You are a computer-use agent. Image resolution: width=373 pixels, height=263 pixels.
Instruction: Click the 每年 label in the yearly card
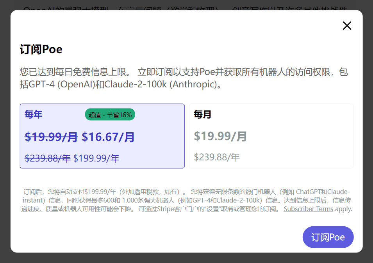(34, 114)
